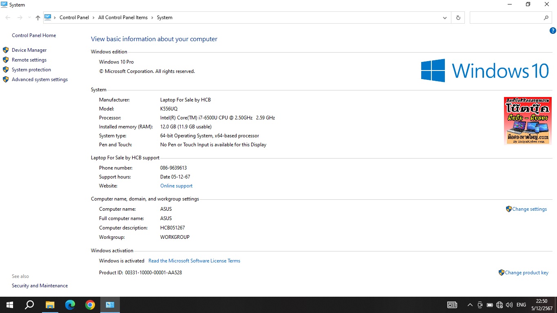Launch Google Chrome from taskbar
The width and height of the screenshot is (557, 313).
point(90,305)
